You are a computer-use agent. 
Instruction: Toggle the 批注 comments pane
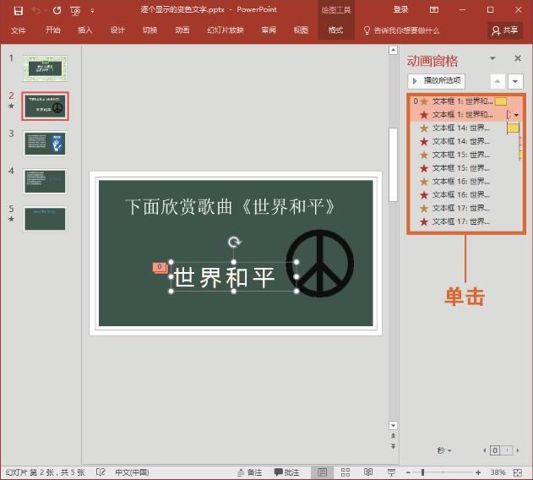tap(286, 472)
